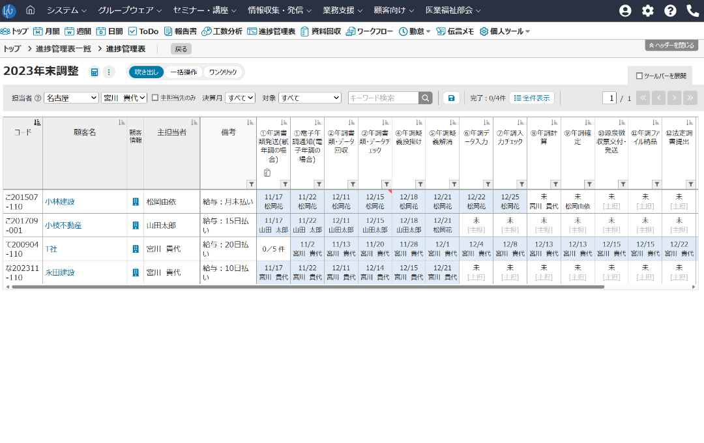Go to first page button

click(x=643, y=98)
